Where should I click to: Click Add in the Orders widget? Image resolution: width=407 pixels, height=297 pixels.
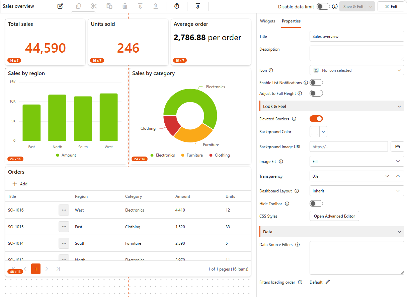coord(20,184)
